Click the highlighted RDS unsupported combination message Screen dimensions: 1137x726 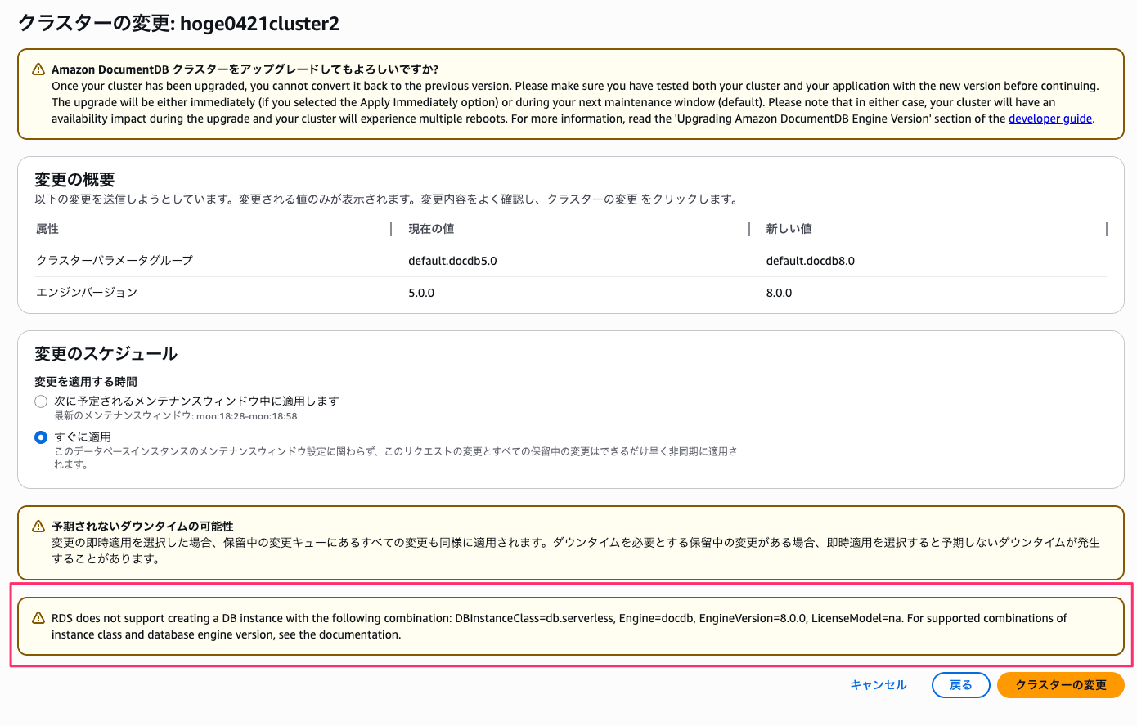point(573,625)
